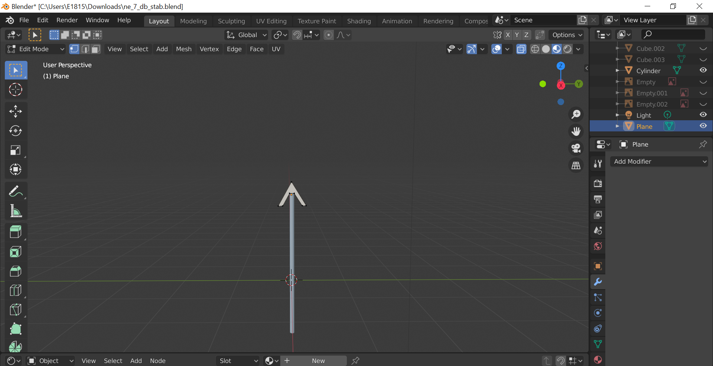Activate the Measure tool

[x=16, y=211]
